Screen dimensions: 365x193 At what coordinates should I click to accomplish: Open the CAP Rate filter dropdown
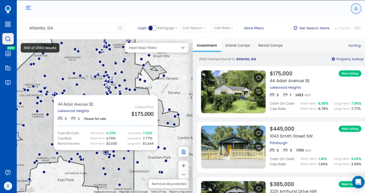pos(223,28)
